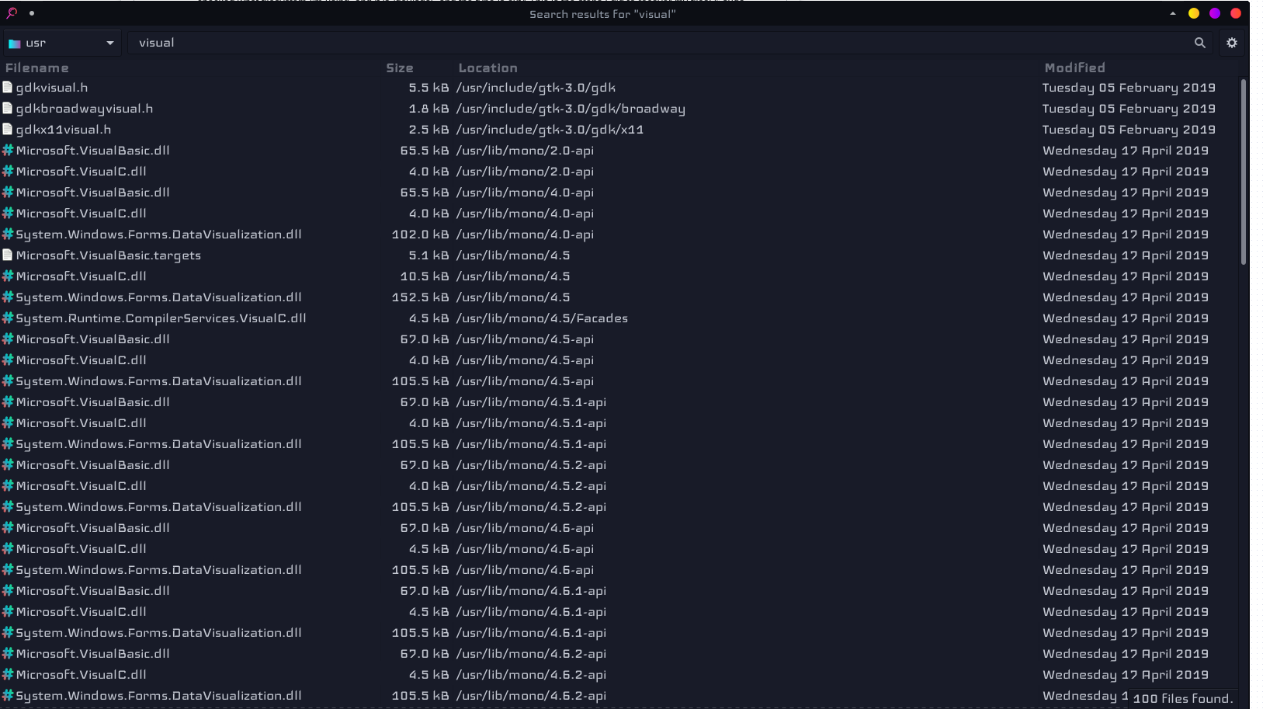Select gdkx11visual.h in the results
The image size is (1263, 709).
(64, 130)
